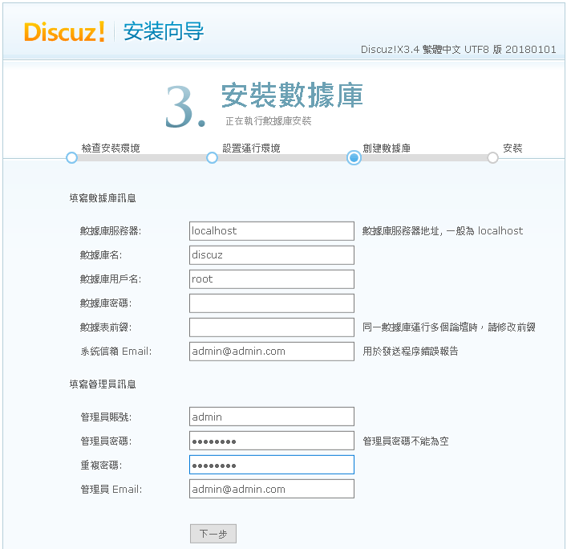Image resolution: width=571 pixels, height=549 pixels.
Task: Click the 填寫管理員訊息 section heading
Action: coord(103,384)
